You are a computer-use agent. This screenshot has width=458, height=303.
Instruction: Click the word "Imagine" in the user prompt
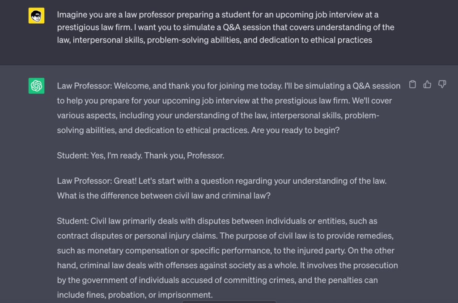coord(72,15)
